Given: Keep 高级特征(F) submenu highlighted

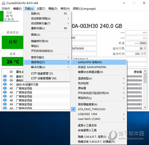Looking at the screenshot, I should tap(47, 62).
